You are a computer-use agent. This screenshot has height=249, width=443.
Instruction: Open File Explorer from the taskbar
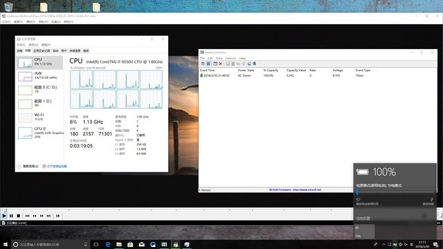(119, 244)
